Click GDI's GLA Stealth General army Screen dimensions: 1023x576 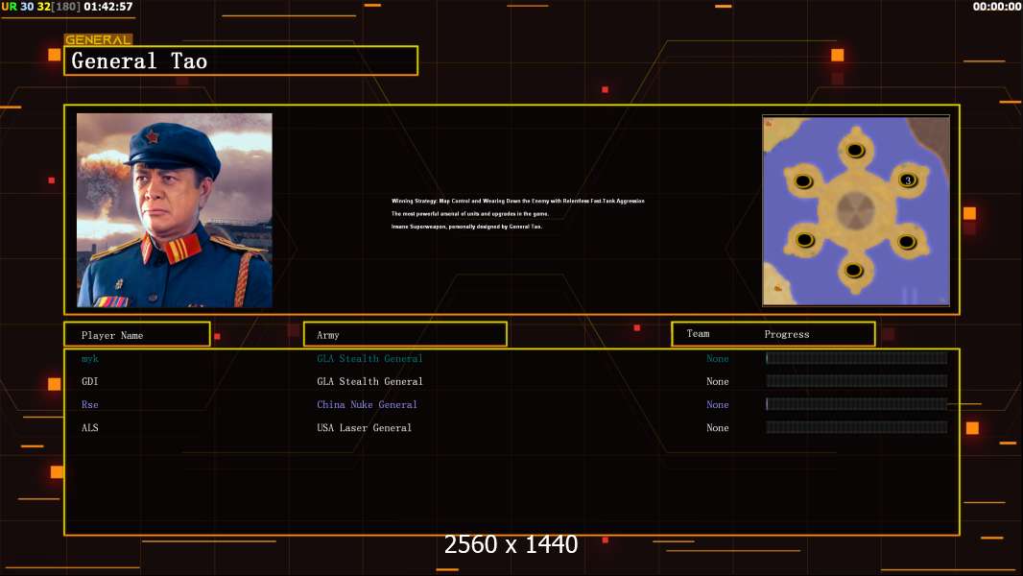[x=369, y=381]
